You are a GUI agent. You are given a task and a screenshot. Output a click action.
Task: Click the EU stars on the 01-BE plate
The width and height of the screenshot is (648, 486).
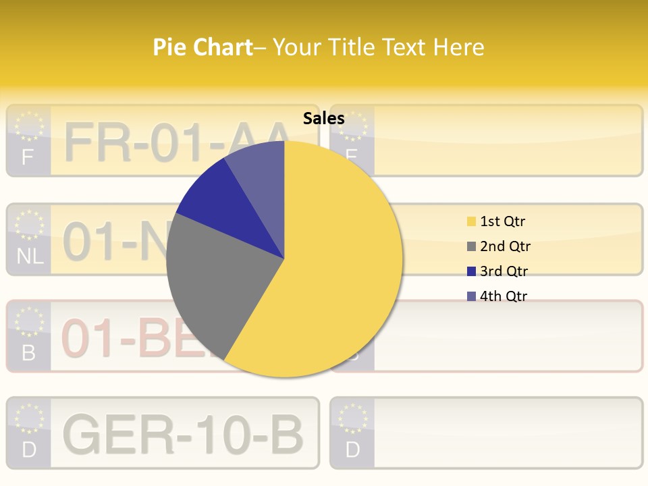pos(29,321)
